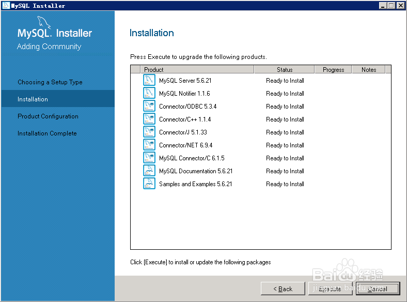Select the row 'MySQL Server 5.6.21'

(261, 81)
